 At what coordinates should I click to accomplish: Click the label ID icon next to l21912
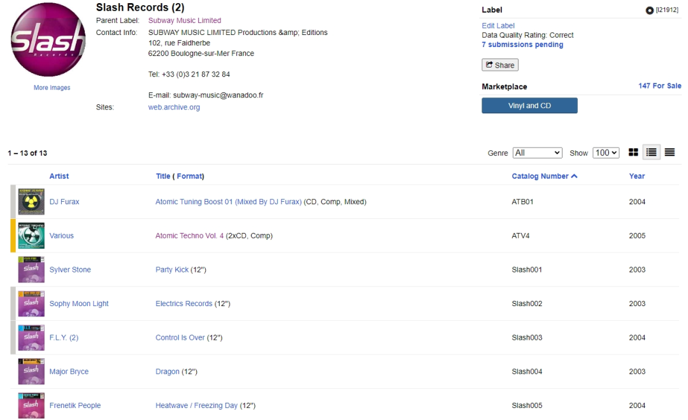click(649, 10)
